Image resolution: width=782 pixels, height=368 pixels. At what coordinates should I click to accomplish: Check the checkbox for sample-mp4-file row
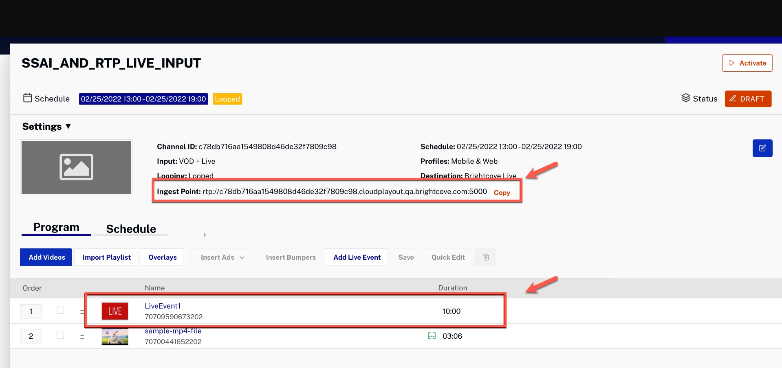tap(60, 335)
